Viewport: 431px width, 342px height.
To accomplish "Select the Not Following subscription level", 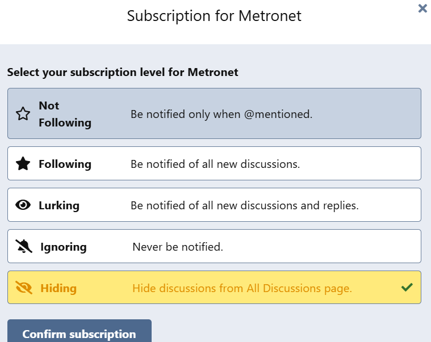I will point(214,113).
